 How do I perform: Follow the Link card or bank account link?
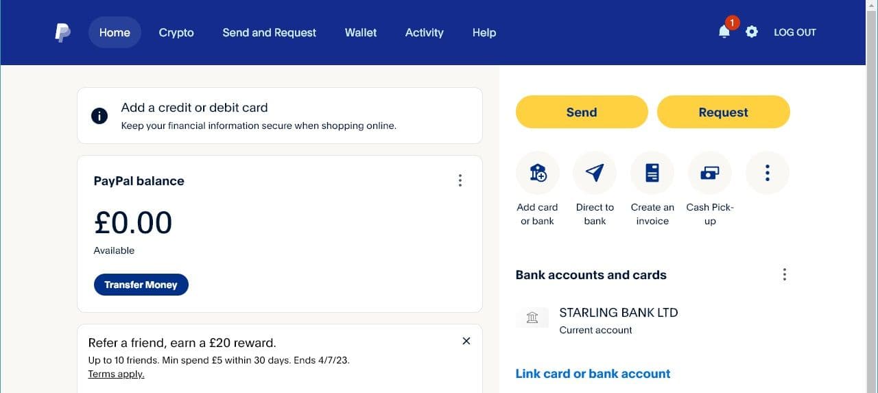[593, 374]
